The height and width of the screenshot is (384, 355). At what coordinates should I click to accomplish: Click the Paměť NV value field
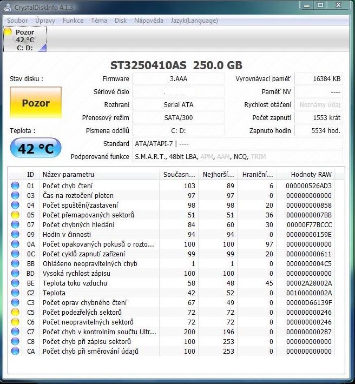coord(319,92)
